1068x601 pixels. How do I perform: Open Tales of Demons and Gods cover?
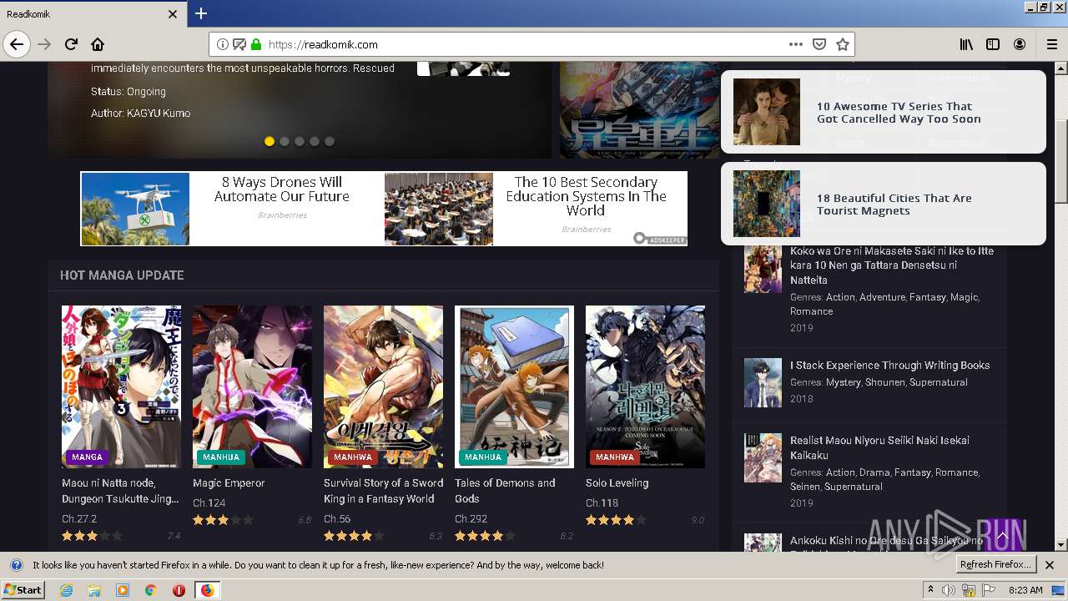[x=514, y=386]
